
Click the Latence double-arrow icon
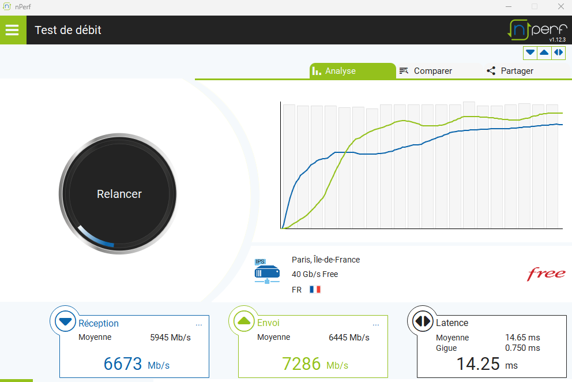(x=422, y=321)
